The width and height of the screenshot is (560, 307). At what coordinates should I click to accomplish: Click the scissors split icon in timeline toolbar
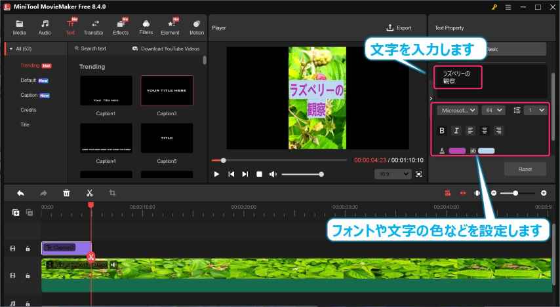(x=89, y=193)
